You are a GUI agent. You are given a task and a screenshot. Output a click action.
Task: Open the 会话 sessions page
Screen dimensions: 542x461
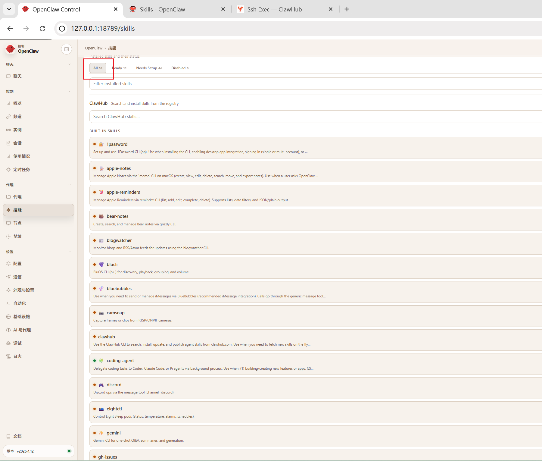point(39,143)
